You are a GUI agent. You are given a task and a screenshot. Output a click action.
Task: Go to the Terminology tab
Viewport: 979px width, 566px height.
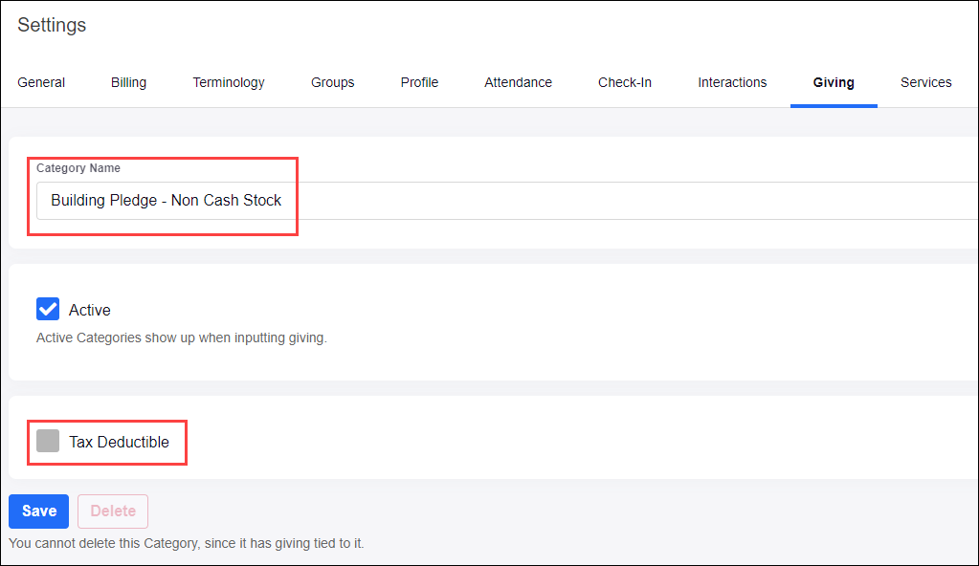(229, 82)
